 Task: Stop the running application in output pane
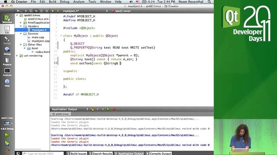click(114, 109)
